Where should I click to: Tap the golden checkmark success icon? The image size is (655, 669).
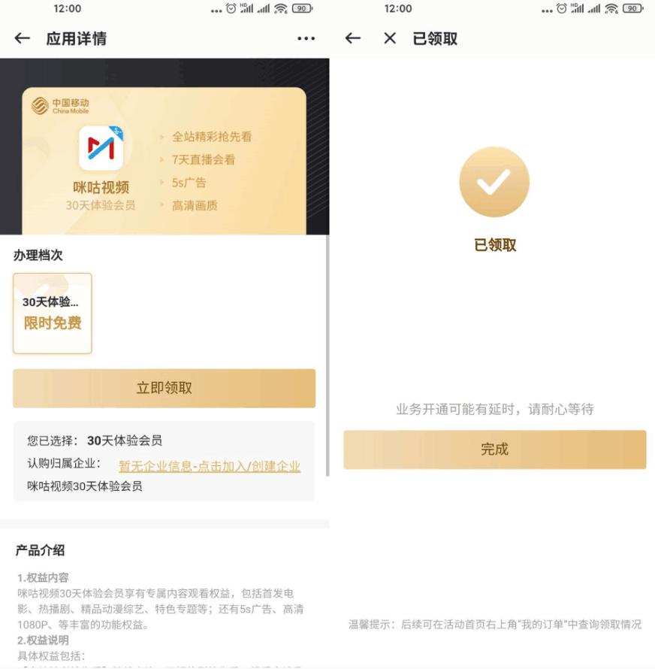point(494,182)
